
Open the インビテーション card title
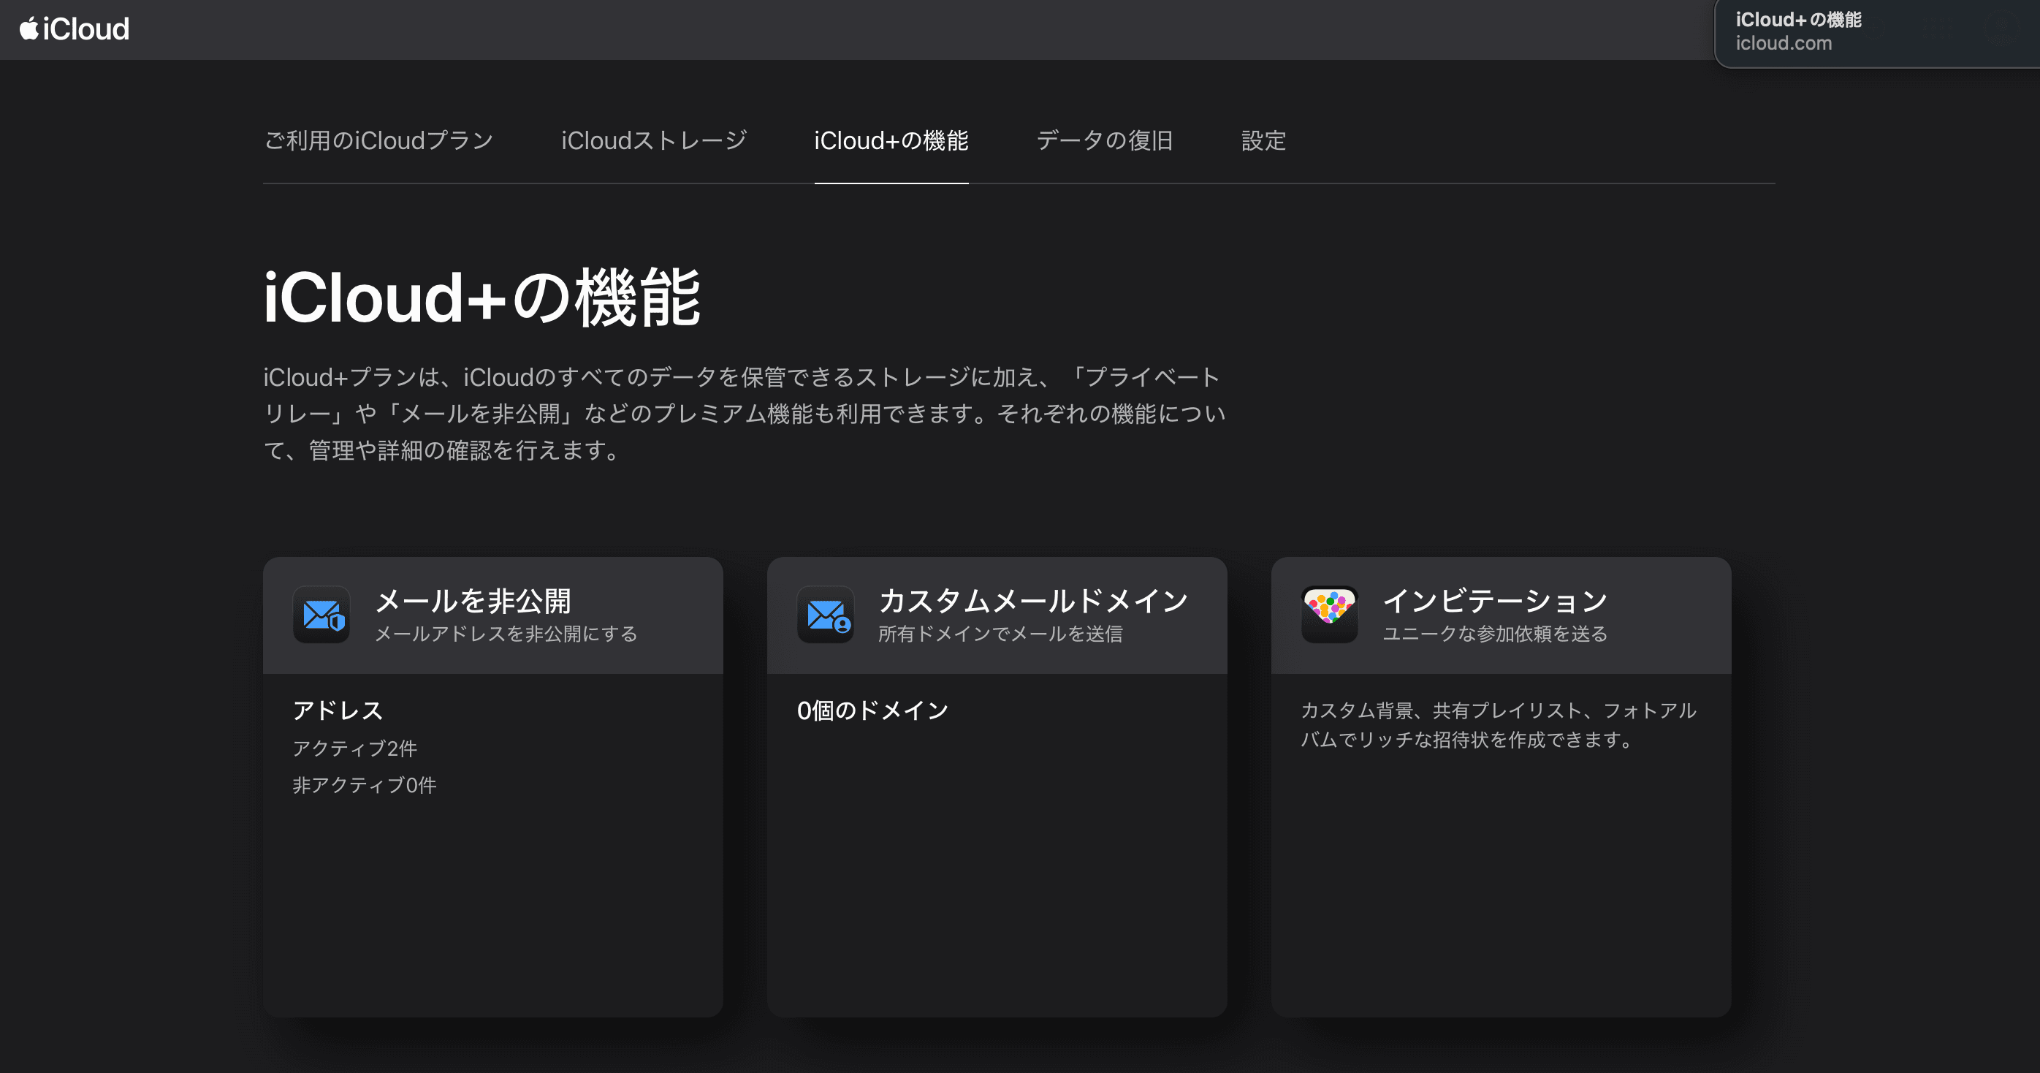coord(1495,601)
